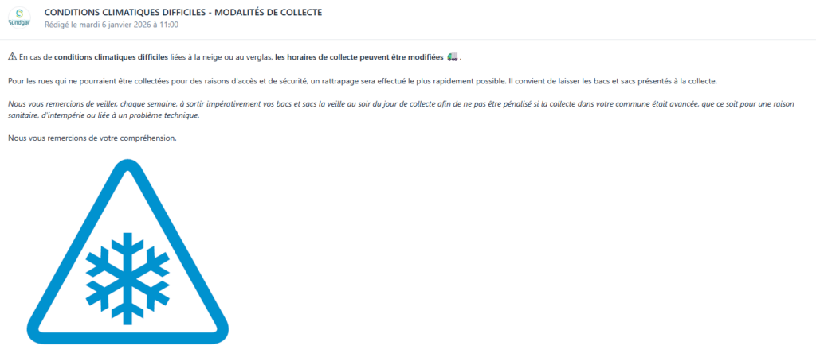816x361 pixels.
Task: Click the words 'liées à la neige ou au verglas'
Action: (222, 57)
